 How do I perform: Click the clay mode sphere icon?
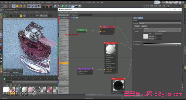(24, 15)
